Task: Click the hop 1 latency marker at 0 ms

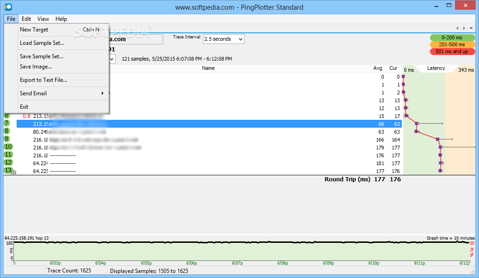Action: pyautogui.click(x=403, y=76)
